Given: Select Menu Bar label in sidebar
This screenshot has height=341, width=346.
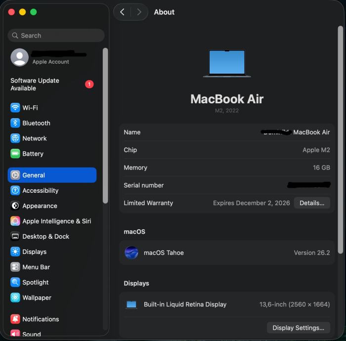Looking at the screenshot, I should (36, 267).
